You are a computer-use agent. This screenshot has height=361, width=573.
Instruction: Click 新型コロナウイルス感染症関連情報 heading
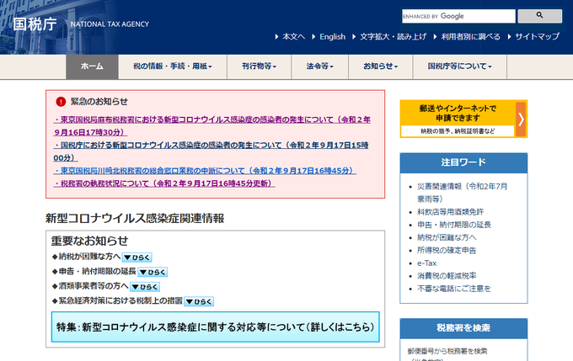coord(135,218)
